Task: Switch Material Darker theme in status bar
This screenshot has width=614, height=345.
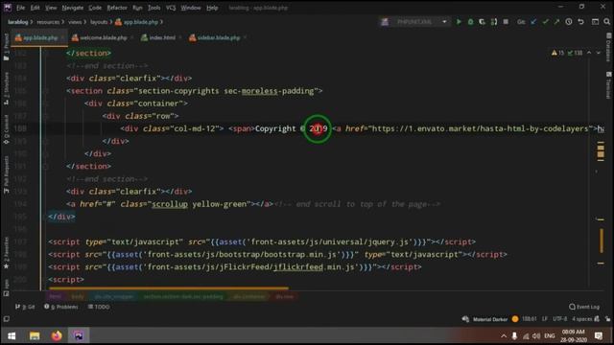Action: [x=490, y=319]
